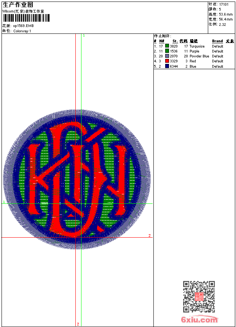The width and height of the screenshot is (236, 327).
Task: Click Default brand in Red row
Action: click(218, 61)
